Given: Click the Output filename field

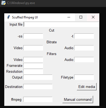Looking at the screenshot, I should click(x=38, y=77).
